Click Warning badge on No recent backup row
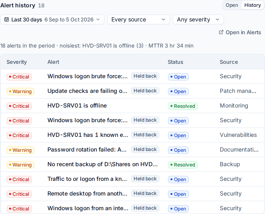 point(20,165)
